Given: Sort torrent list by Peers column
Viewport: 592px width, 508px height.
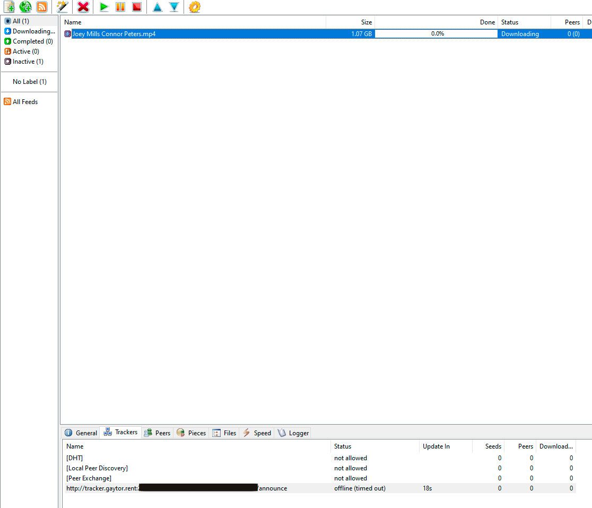Looking at the screenshot, I should pos(567,22).
